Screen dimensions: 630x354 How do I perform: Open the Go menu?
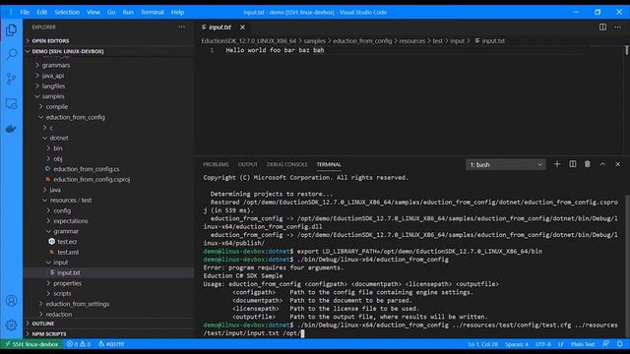click(x=111, y=12)
